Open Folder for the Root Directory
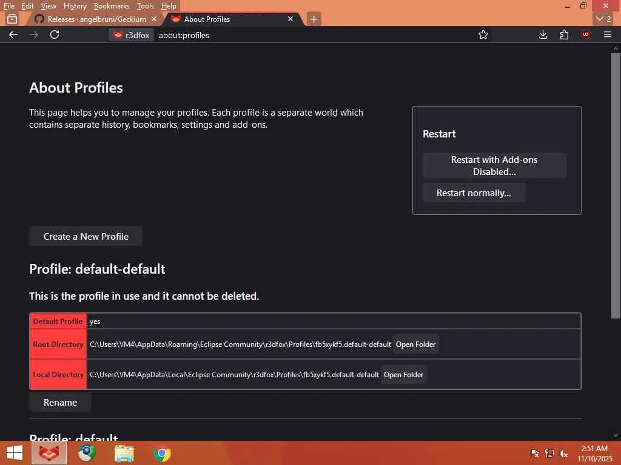Viewport: 621px width, 465px height. coord(415,345)
